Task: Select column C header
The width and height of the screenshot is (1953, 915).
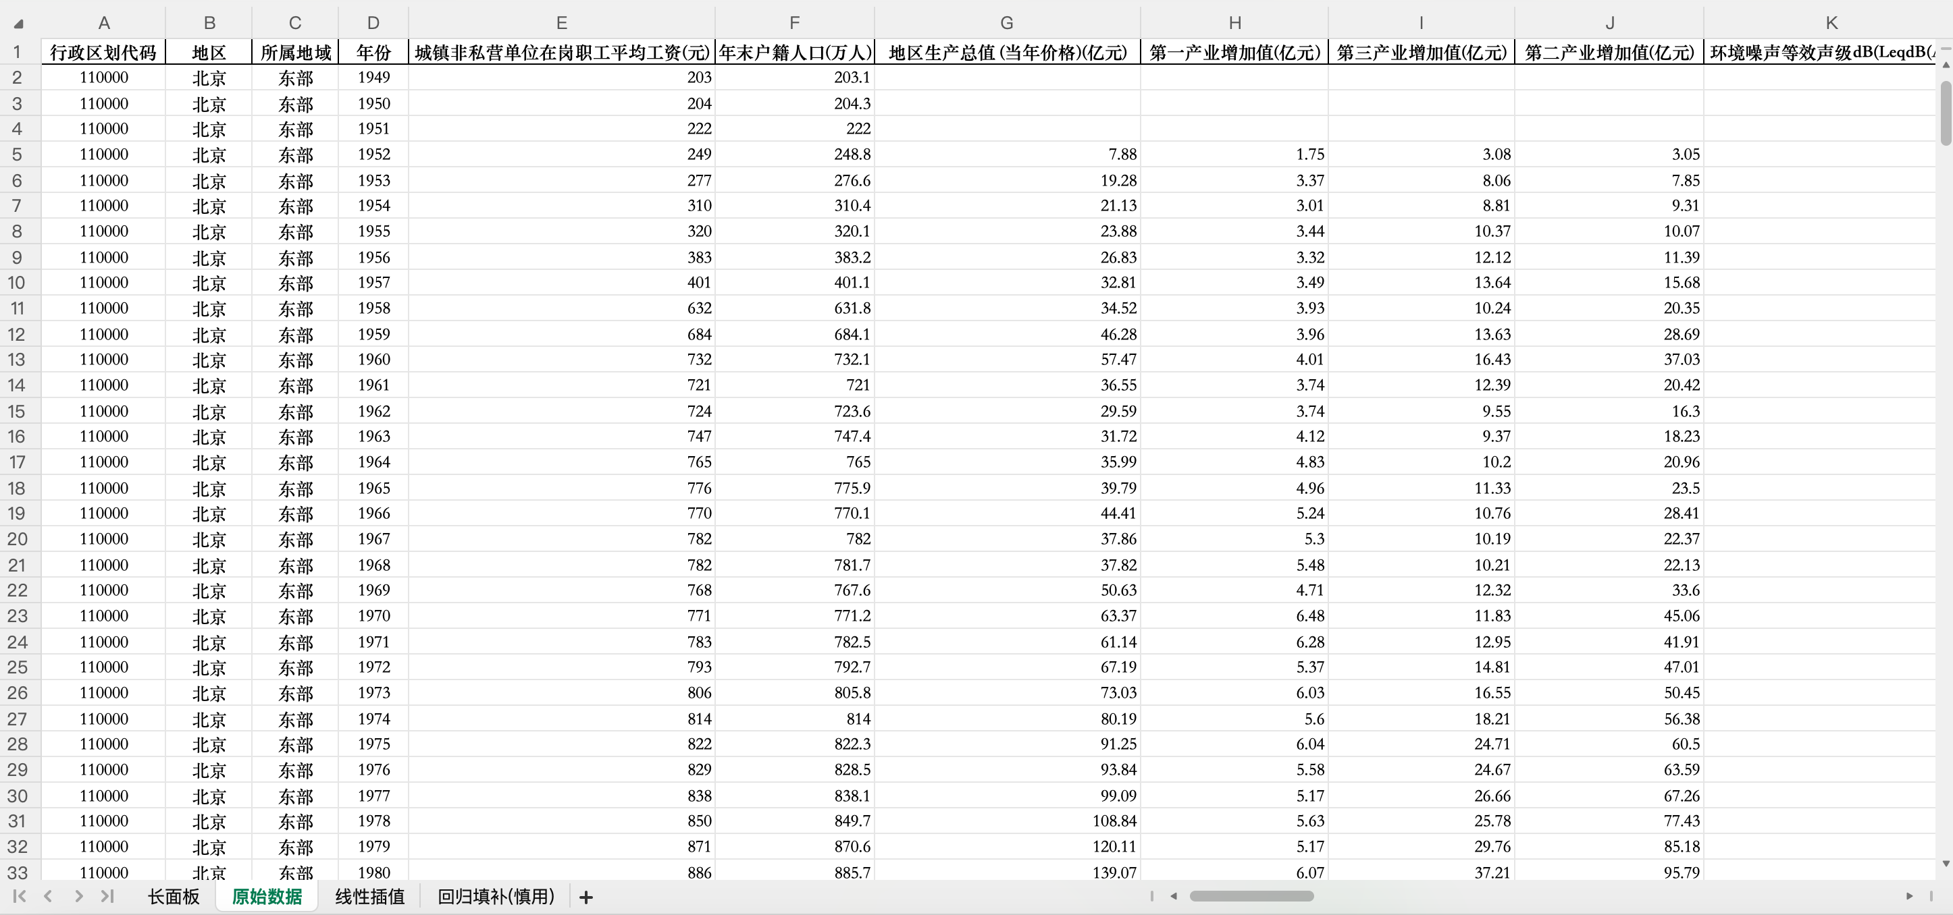Action: pos(295,23)
